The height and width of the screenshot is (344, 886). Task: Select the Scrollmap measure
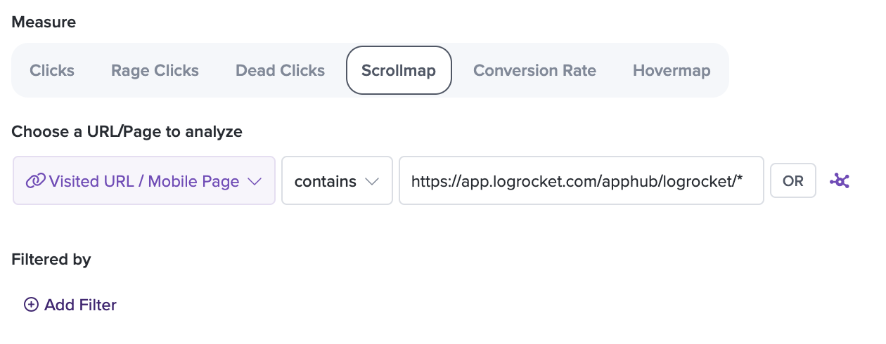click(x=399, y=70)
